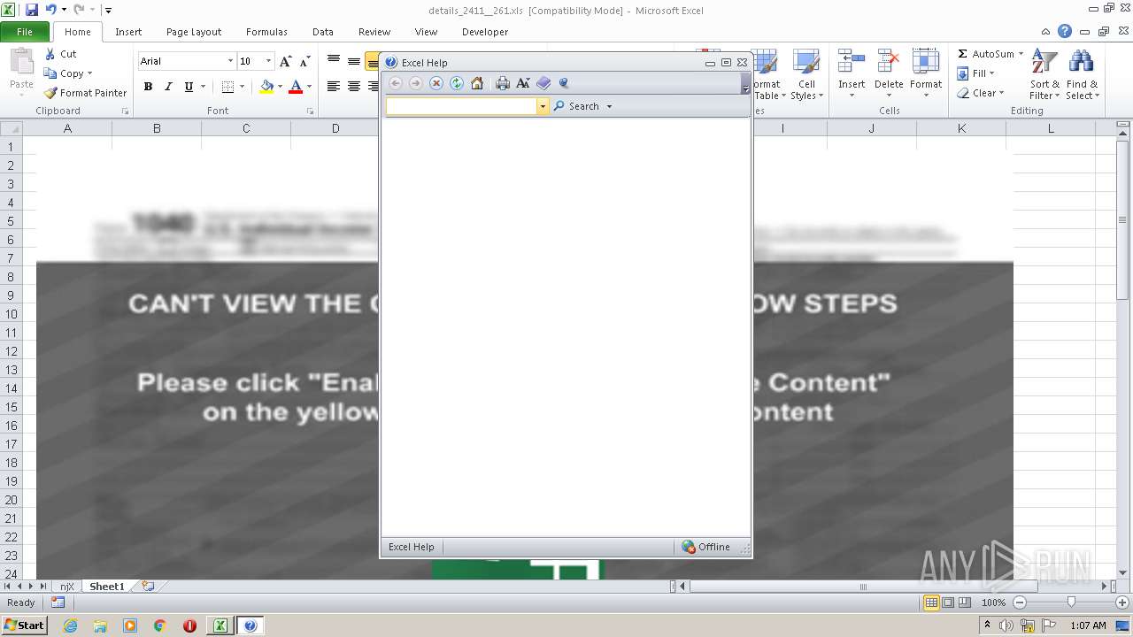
Task: Switch to Page Layout tab
Action: tap(194, 32)
